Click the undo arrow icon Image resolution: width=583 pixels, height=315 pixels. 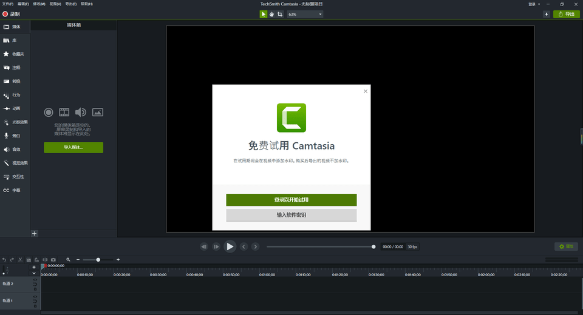coord(4,259)
